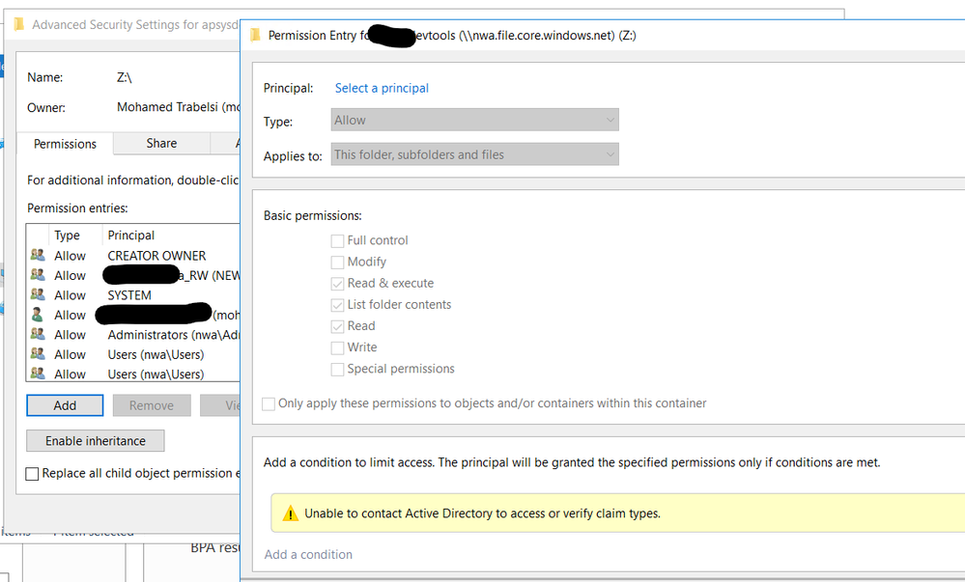Check the Write permission checkbox

point(337,347)
